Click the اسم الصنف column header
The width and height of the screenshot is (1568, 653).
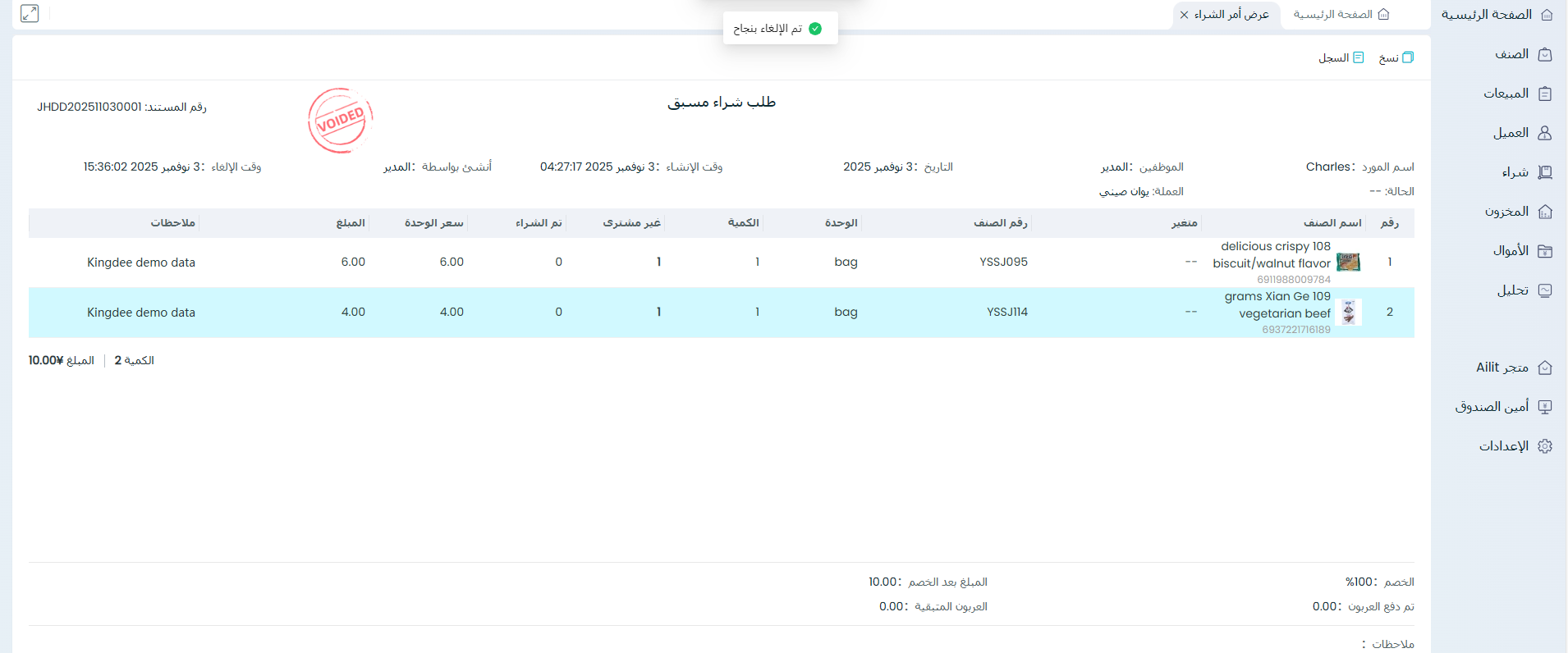1332,223
